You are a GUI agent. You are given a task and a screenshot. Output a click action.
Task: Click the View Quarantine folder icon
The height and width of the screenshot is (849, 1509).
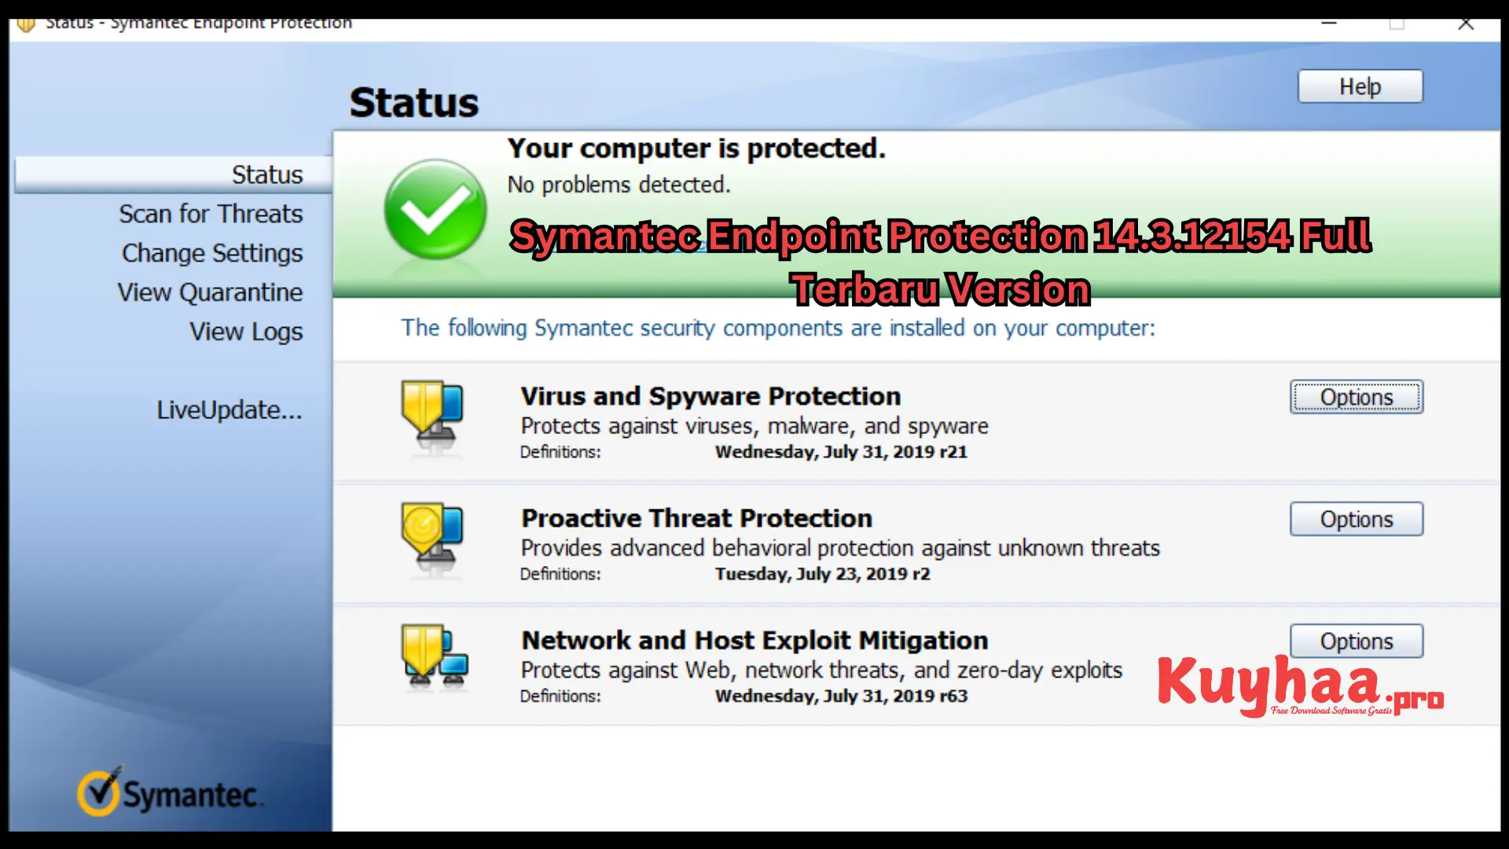207,292
